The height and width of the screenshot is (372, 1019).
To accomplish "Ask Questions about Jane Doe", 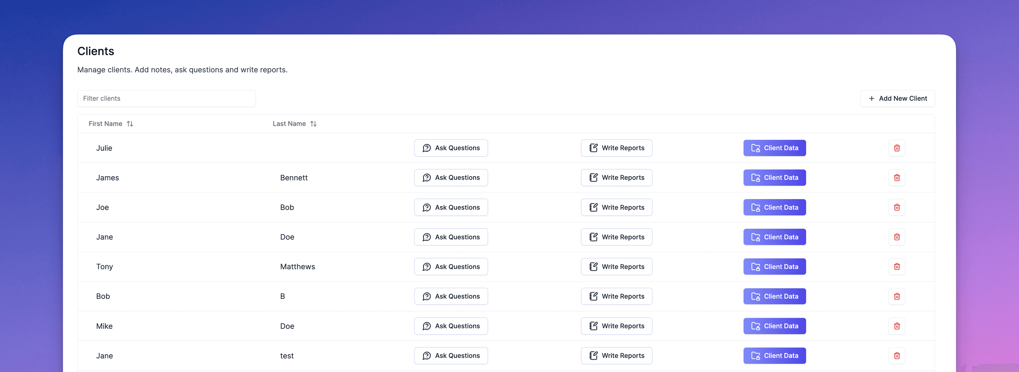I will click(x=451, y=237).
